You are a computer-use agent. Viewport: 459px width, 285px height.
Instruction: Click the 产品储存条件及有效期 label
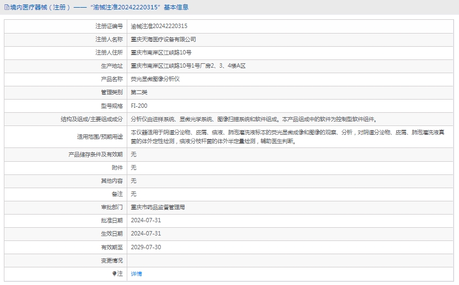[95, 154]
